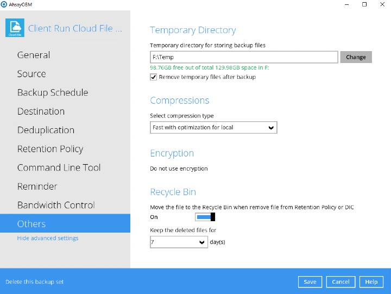
Task: Switch to Deduplication settings
Action: (x=46, y=130)
